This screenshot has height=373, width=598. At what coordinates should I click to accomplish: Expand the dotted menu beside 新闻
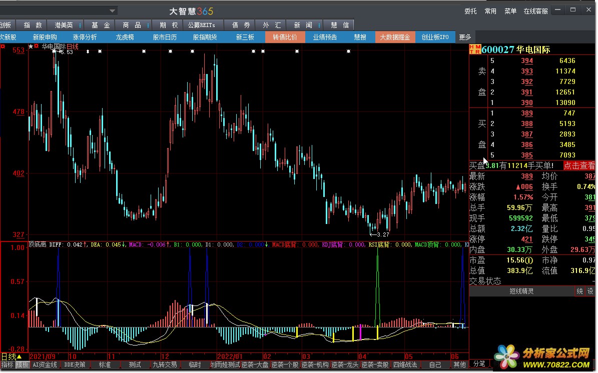pos(319,25)
